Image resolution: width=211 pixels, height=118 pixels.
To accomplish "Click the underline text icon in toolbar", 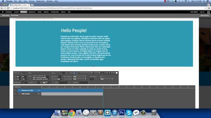I will 103,73.
